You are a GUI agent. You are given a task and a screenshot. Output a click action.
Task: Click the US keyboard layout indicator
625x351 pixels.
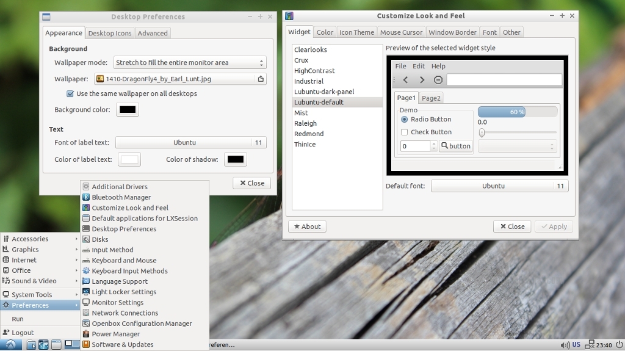pos(576,345)
